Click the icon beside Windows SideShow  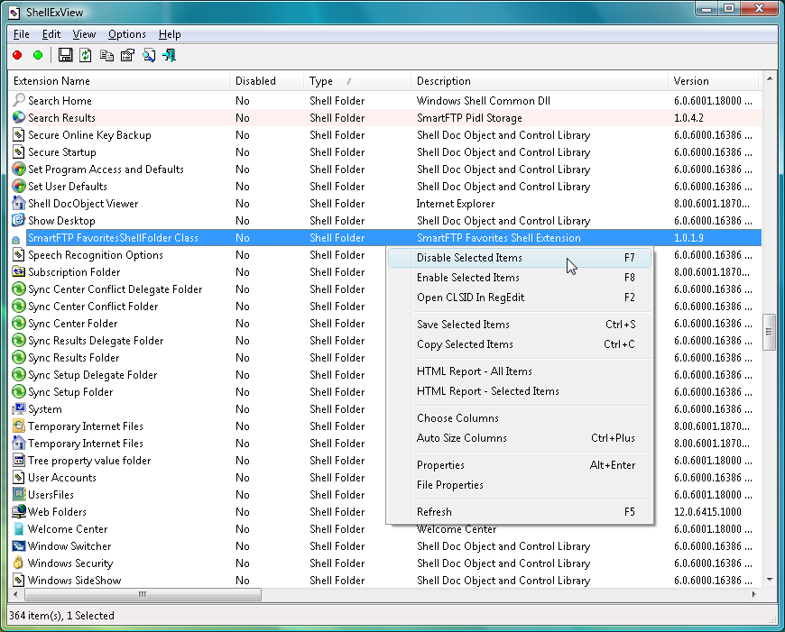click(19, 580)
